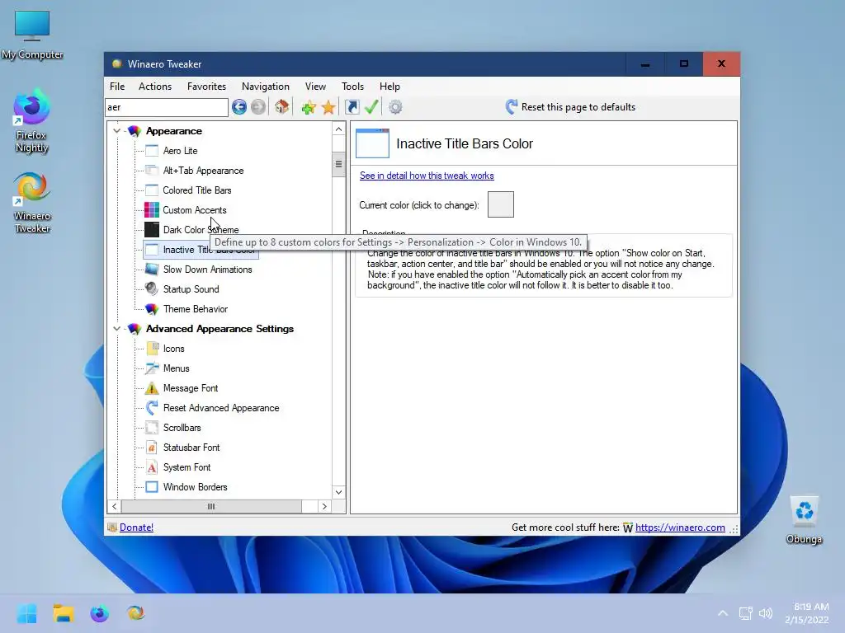Open settings via the gear toolbar icon
Viewport: 845px width, 633px height.
click(x=395, y=107)
